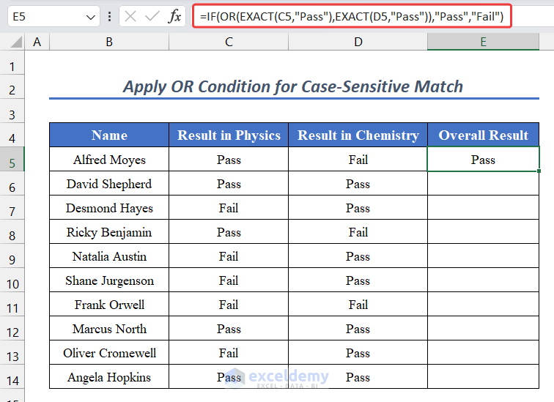Select column C header
This screenshot has height=402, width=554.
(229, 42)
